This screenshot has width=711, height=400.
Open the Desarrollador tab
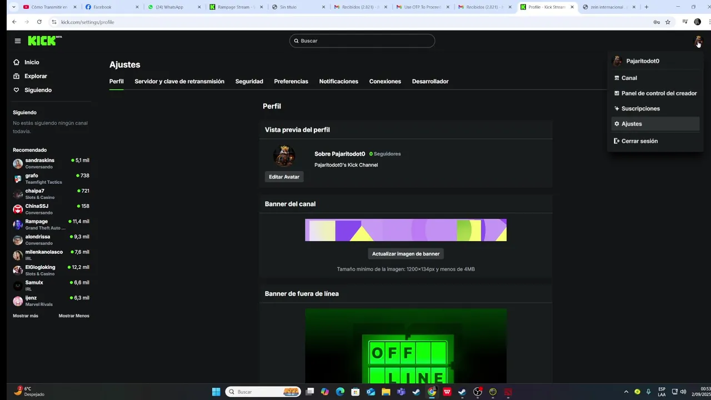[430, 81]
